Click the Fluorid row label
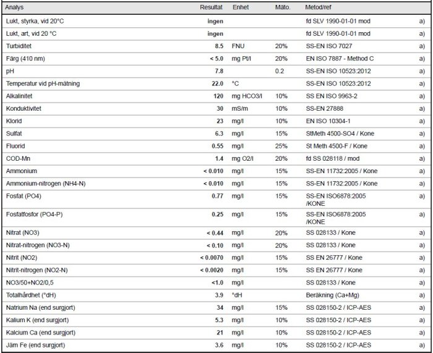 15,146
